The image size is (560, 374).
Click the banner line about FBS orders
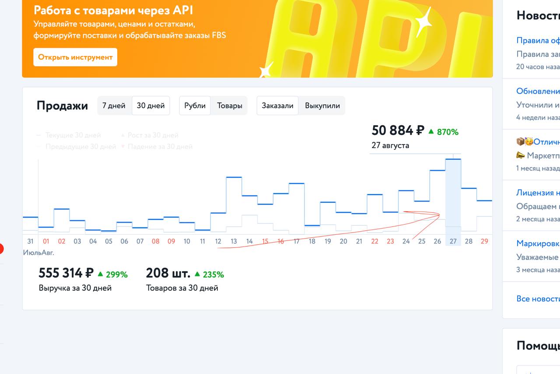[x=130, y=35]
